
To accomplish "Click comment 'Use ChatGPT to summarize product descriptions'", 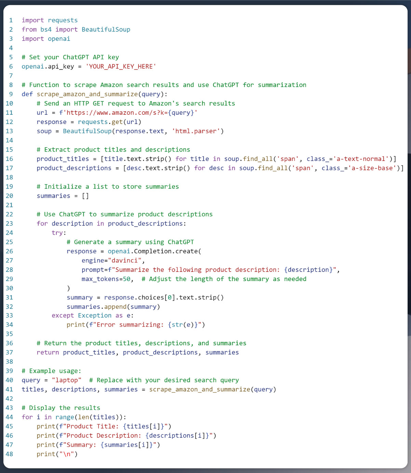I will (x=124, y=214).
